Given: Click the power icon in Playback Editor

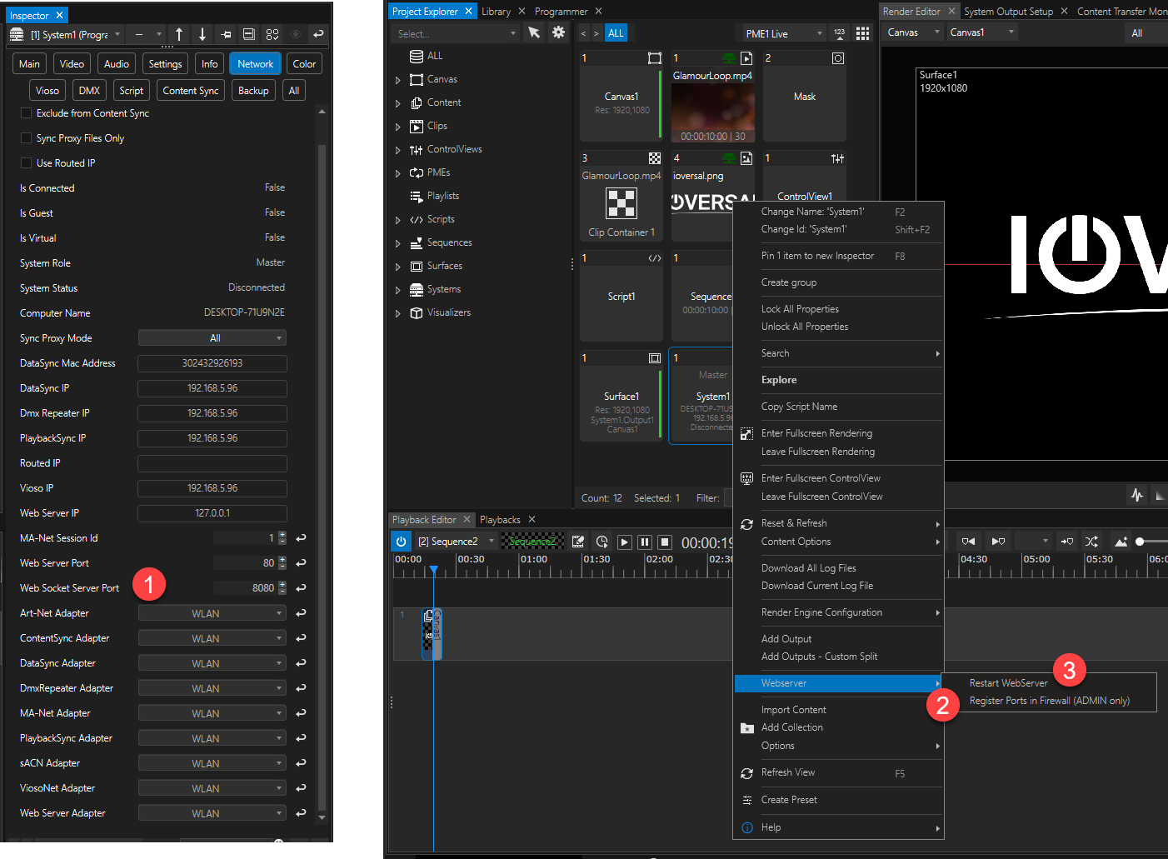Looking at the screenshot, I should tap(401, 542).
